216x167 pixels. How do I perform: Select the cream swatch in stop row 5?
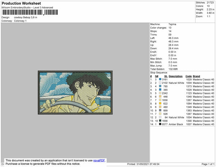160,93
